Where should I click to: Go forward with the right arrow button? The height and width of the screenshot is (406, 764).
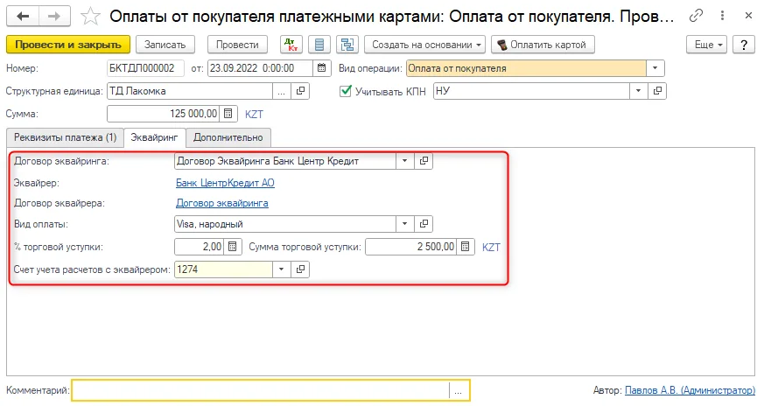pos(54,16)
